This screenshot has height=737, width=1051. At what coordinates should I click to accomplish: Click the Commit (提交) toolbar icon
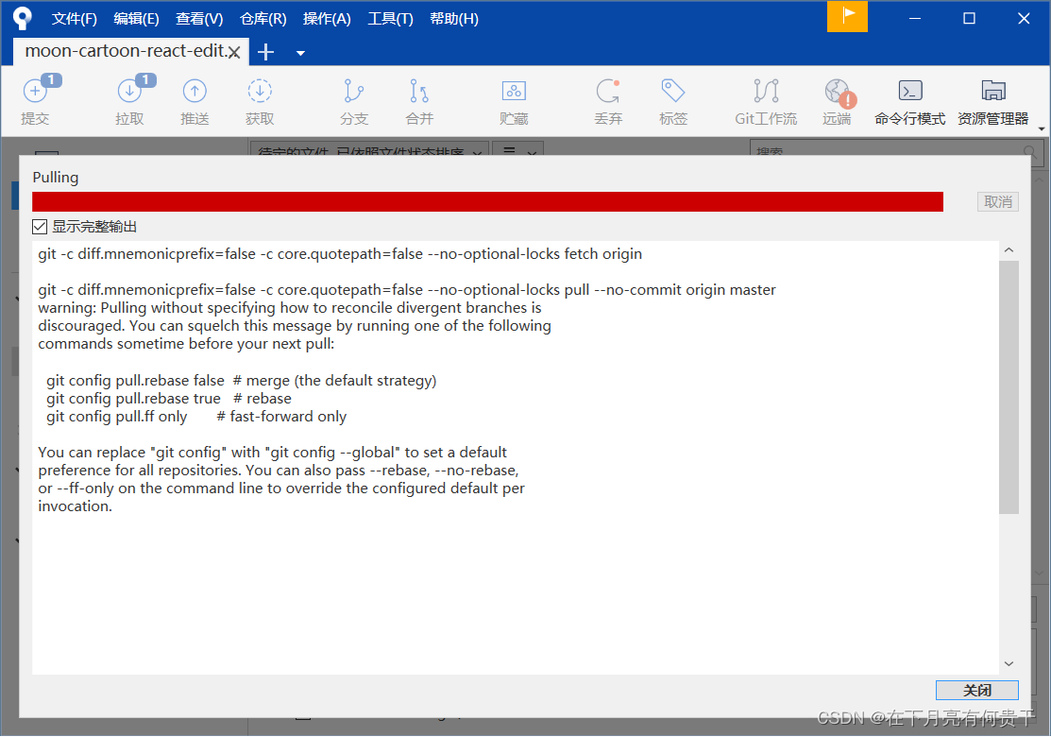point(35,100)
